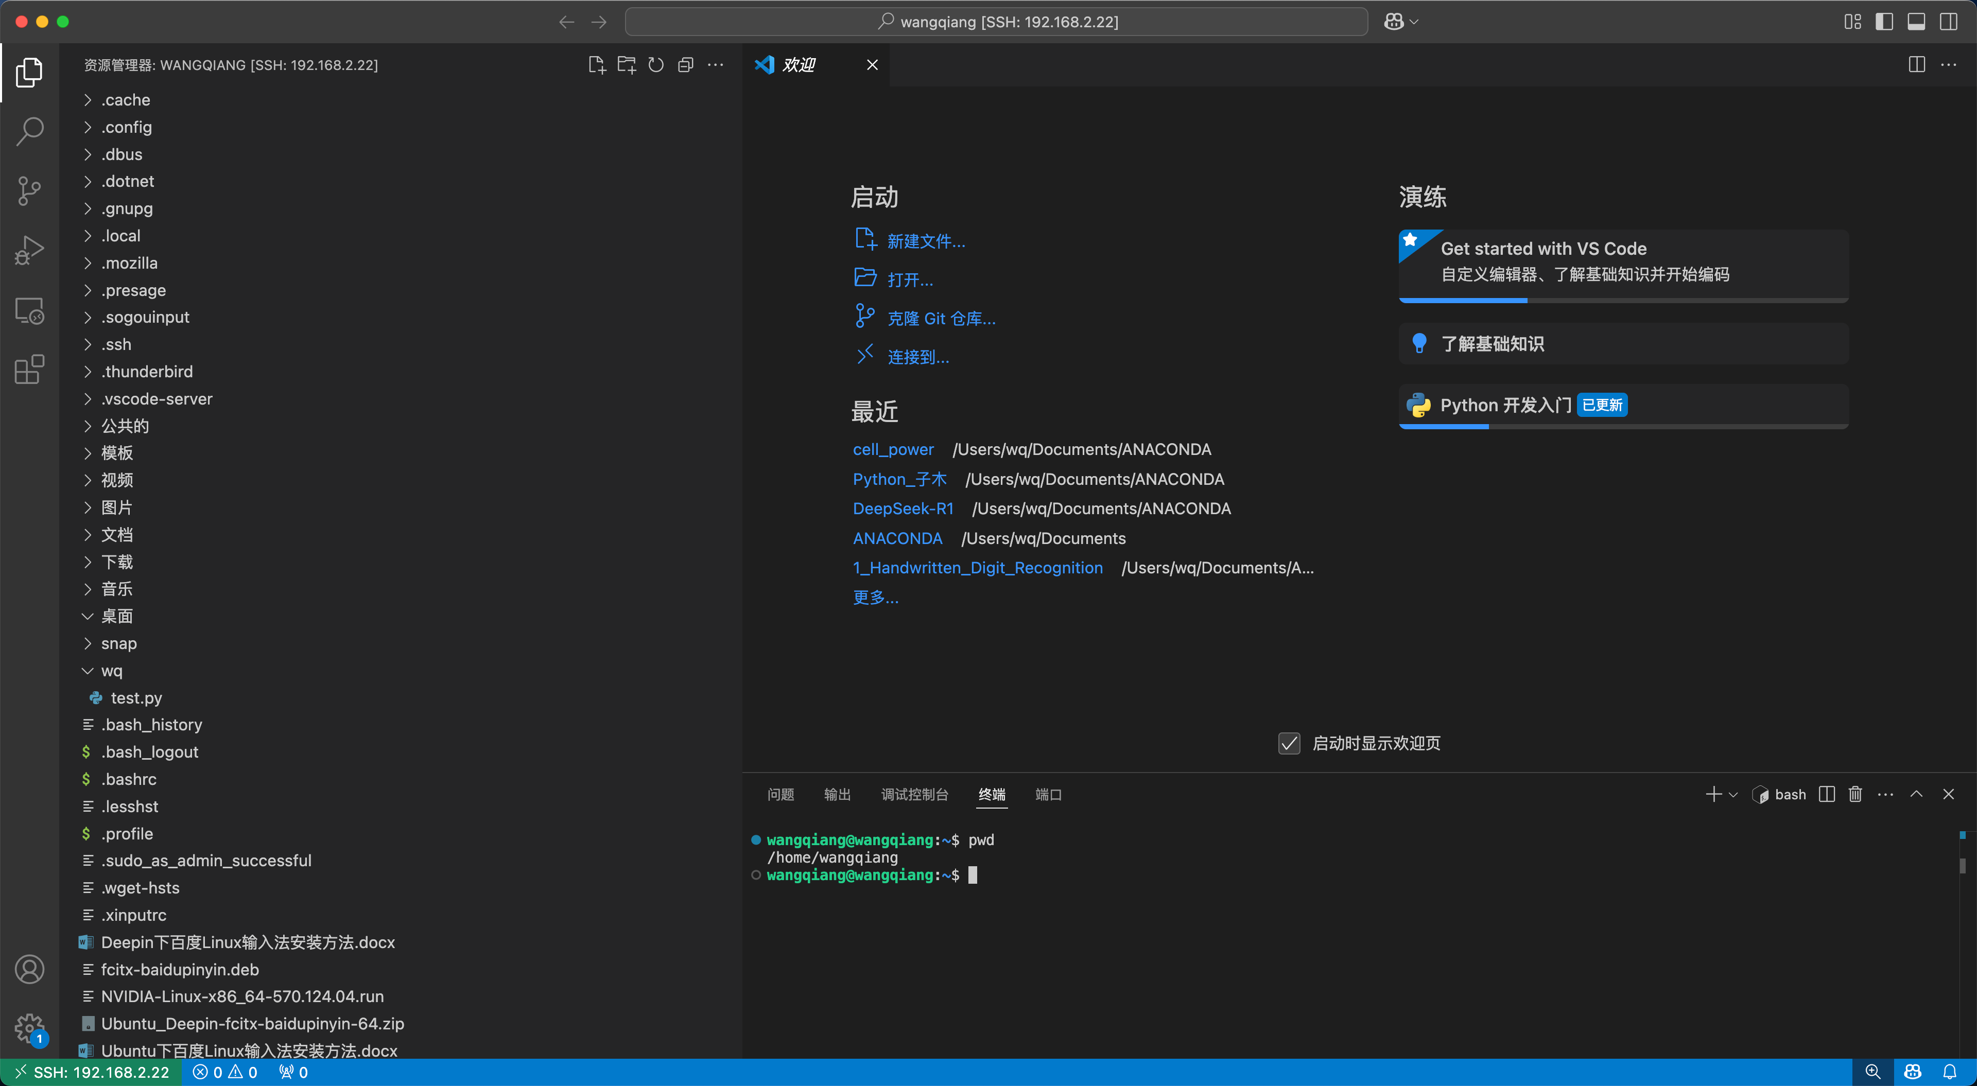
Task: Toggle the bottom panel layout button
Action: tap(1916, 22)
